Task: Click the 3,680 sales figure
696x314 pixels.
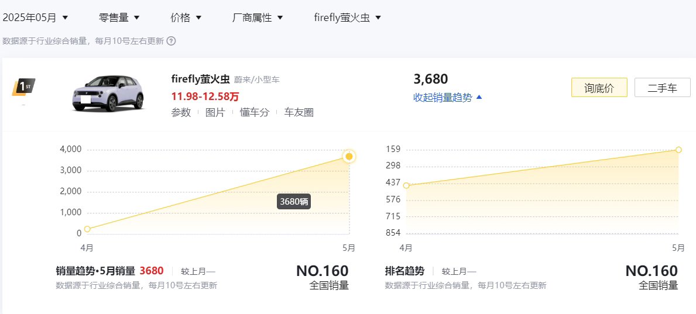Action: click(x=431, y=79)
